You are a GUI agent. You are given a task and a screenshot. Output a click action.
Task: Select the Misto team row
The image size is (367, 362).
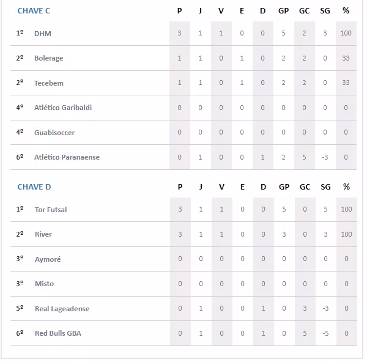click(x=44, y=284)
